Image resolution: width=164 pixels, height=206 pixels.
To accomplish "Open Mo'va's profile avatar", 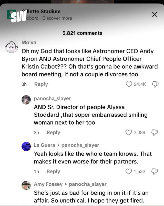I will pyautogui.click(x=12, y=47).
